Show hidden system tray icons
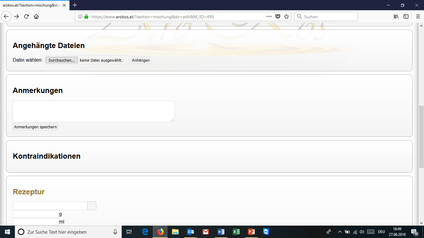The width and height of the screenshot is (424, 238). (x=340, y=232)
